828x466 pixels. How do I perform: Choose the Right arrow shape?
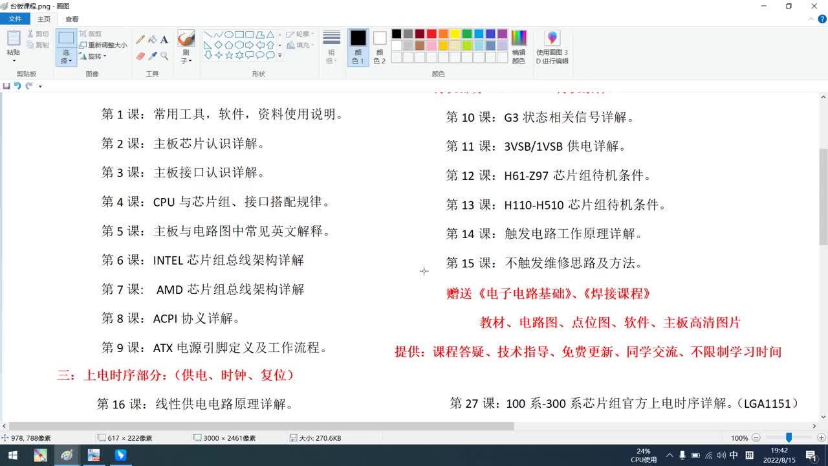pyautogui.click(x=249, y=45)
